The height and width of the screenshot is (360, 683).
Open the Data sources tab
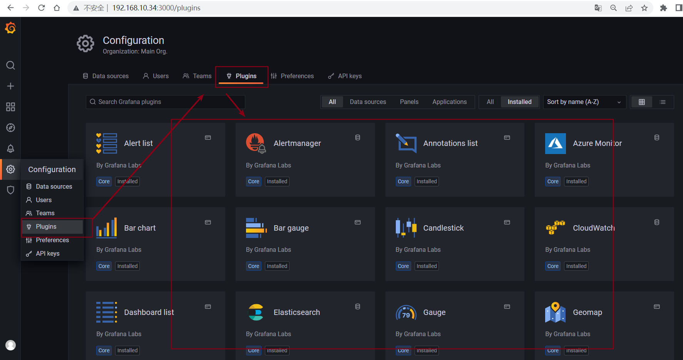[x=106, y=76]
